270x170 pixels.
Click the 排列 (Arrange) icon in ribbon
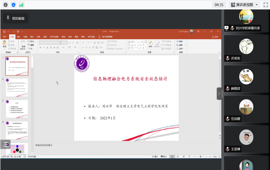150,44
